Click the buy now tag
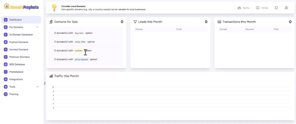Viewport: 296px width, 124px height. 79,33
